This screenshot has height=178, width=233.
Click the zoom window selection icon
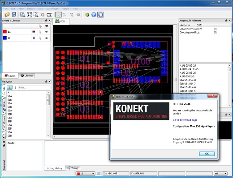pos(36,15)
